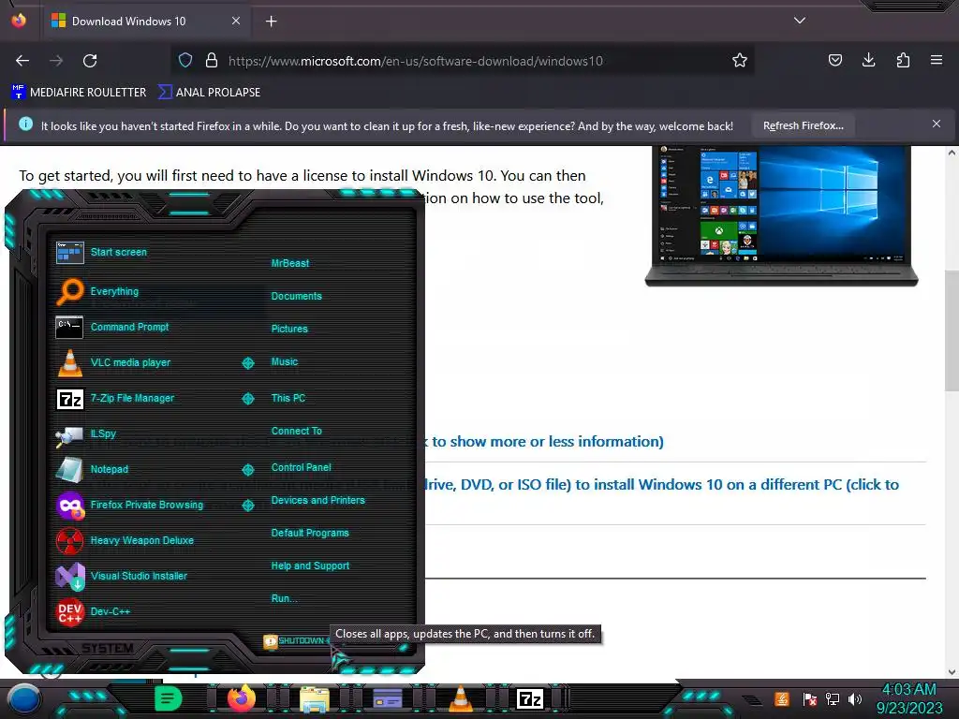The width and height of the screenshot is (959, 719).
Task: Open a new browser tab
Action: [271, 21]
